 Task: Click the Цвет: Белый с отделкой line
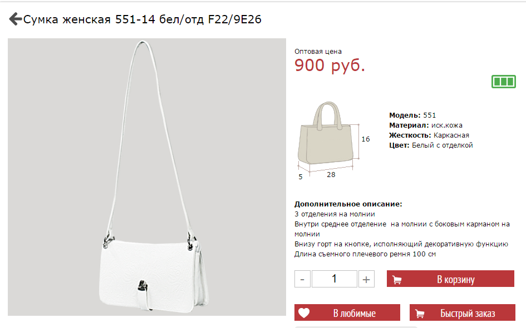(x=431, y=145)
